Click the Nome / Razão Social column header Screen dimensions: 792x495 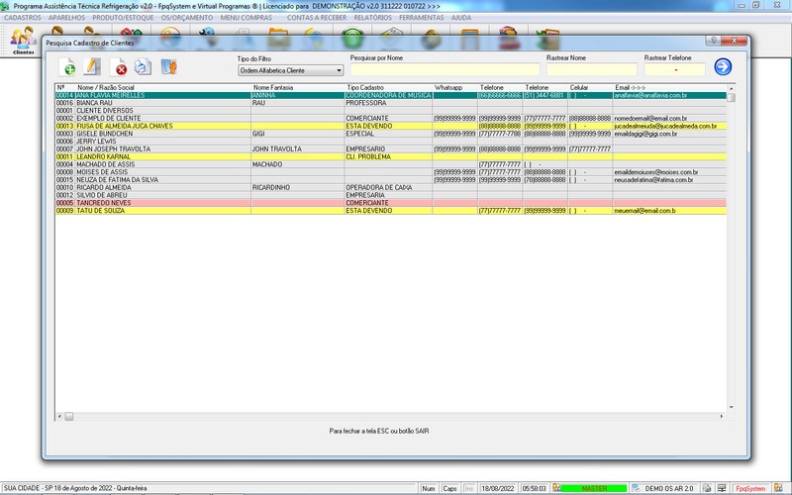(x=106, y=87)
